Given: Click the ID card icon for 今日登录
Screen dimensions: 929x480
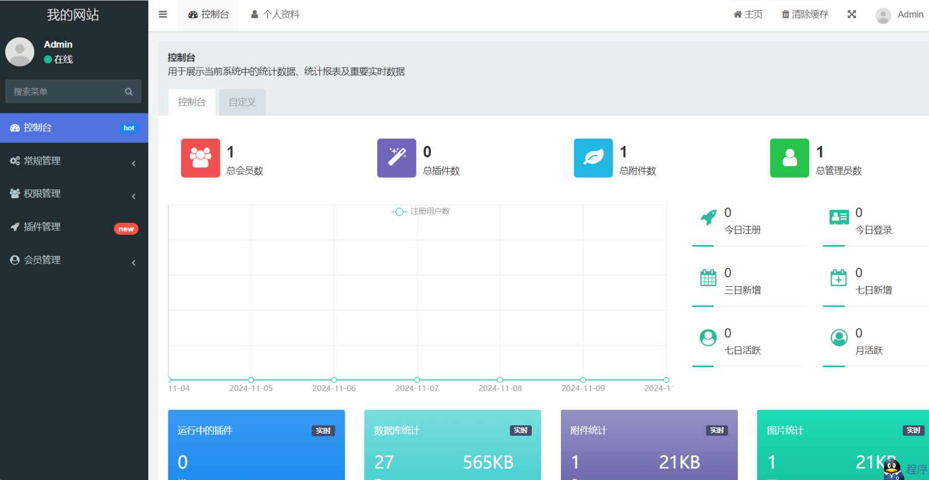Looking at the screenshot, I should pyautogui.click(x=839, y=217).
